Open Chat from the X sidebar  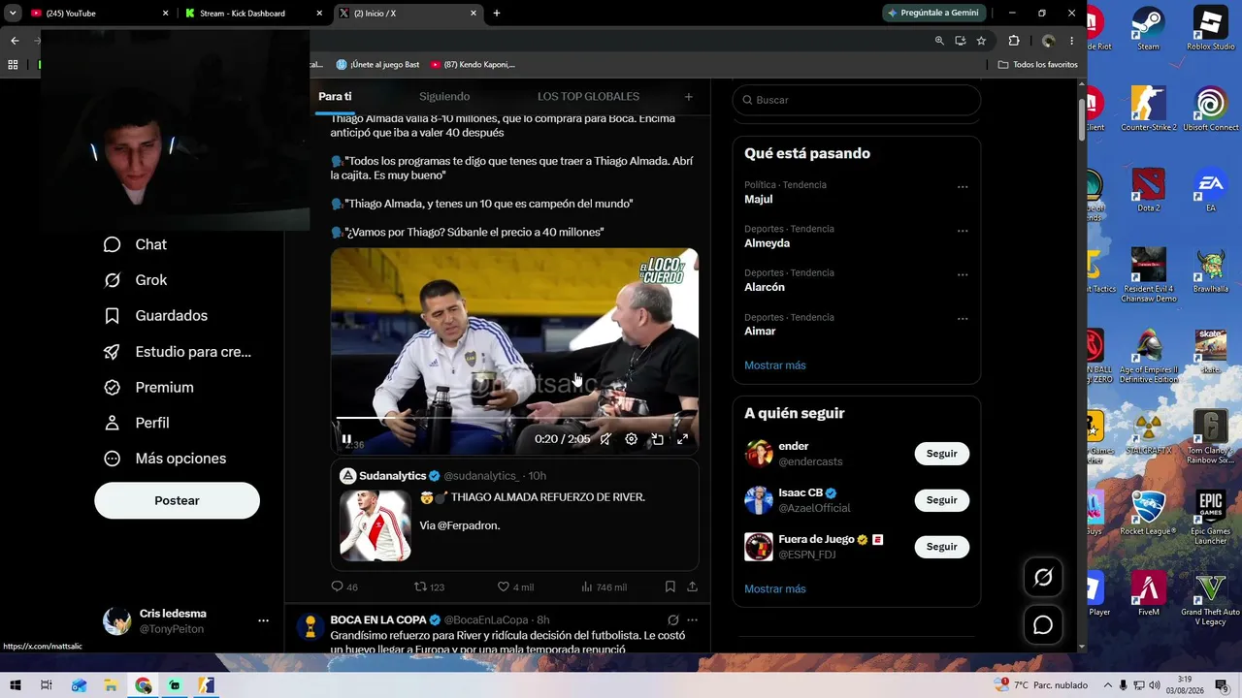click(135, 244)
